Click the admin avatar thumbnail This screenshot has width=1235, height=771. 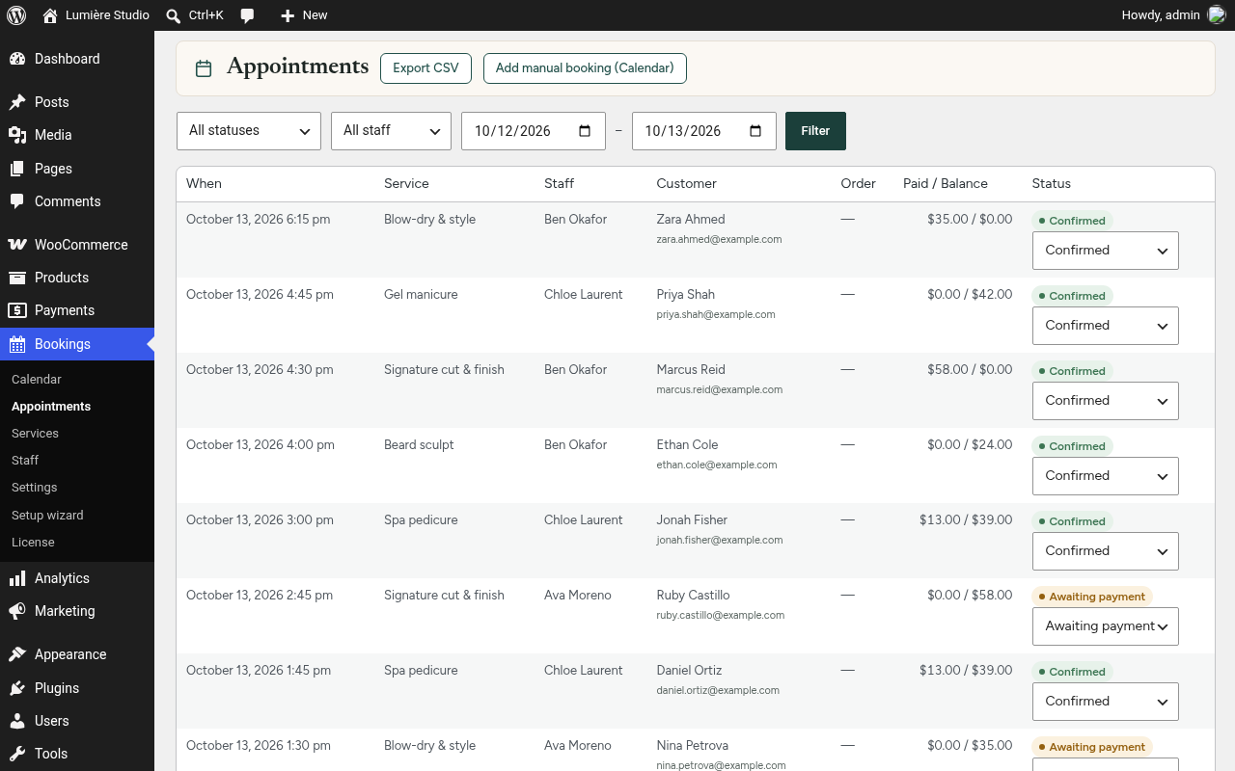[1217, 15]
